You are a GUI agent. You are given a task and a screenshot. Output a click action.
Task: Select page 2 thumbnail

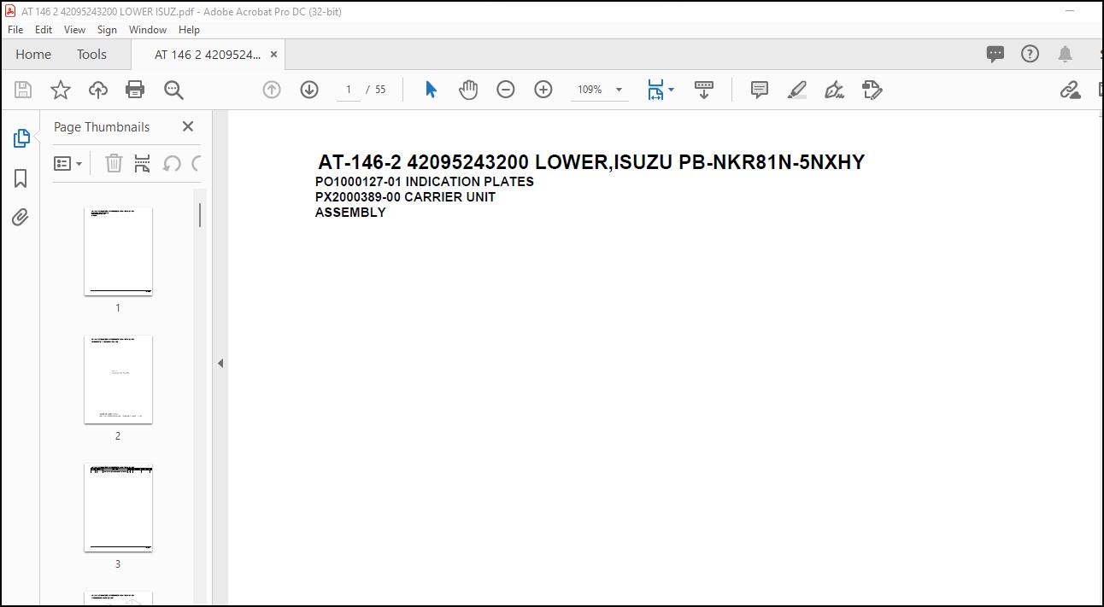click(x=118, y=379)
